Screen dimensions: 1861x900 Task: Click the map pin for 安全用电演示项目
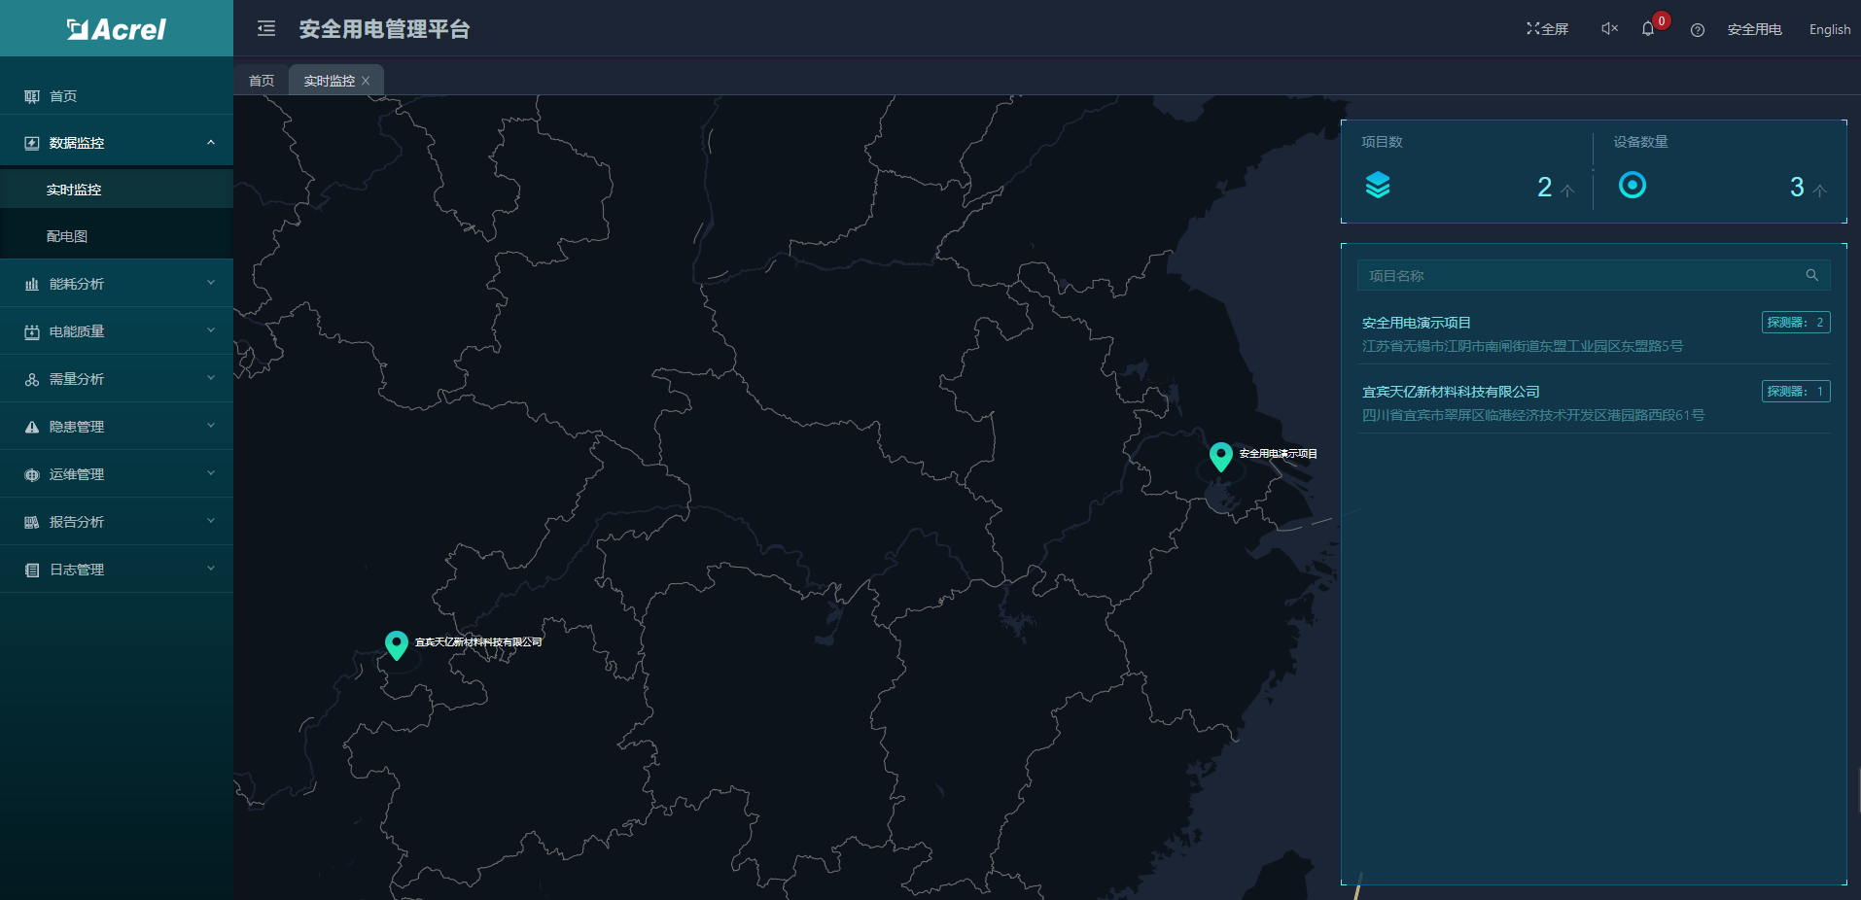click(x=1221, y=456)
